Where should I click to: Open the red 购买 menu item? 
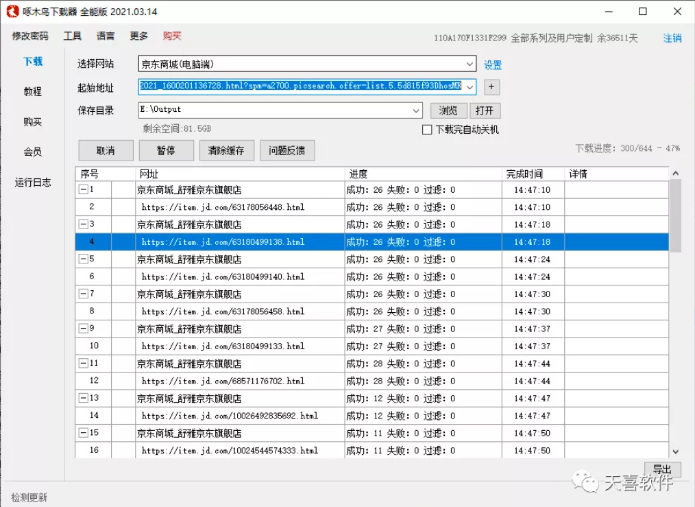172,36
